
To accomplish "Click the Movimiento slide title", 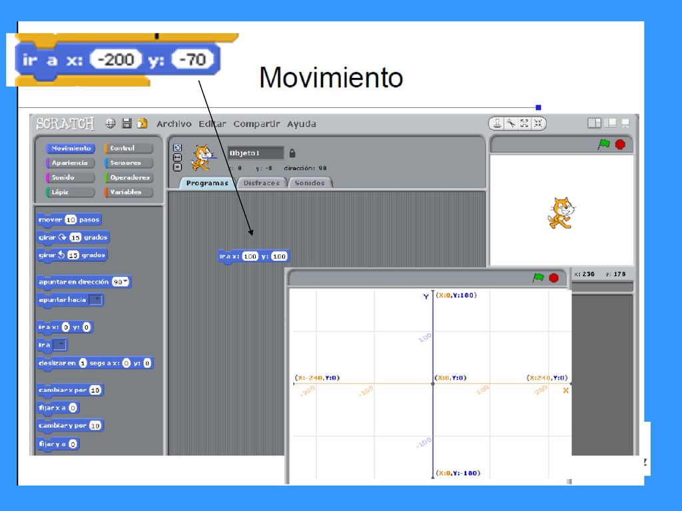I will click(331, 78).
